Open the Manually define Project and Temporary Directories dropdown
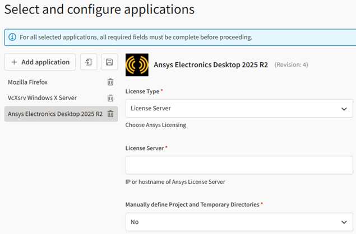The image size is (356, 234). pos(239,222)
